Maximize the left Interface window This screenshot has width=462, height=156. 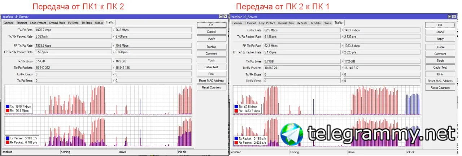pyautogui.click(x=221, y=17)
